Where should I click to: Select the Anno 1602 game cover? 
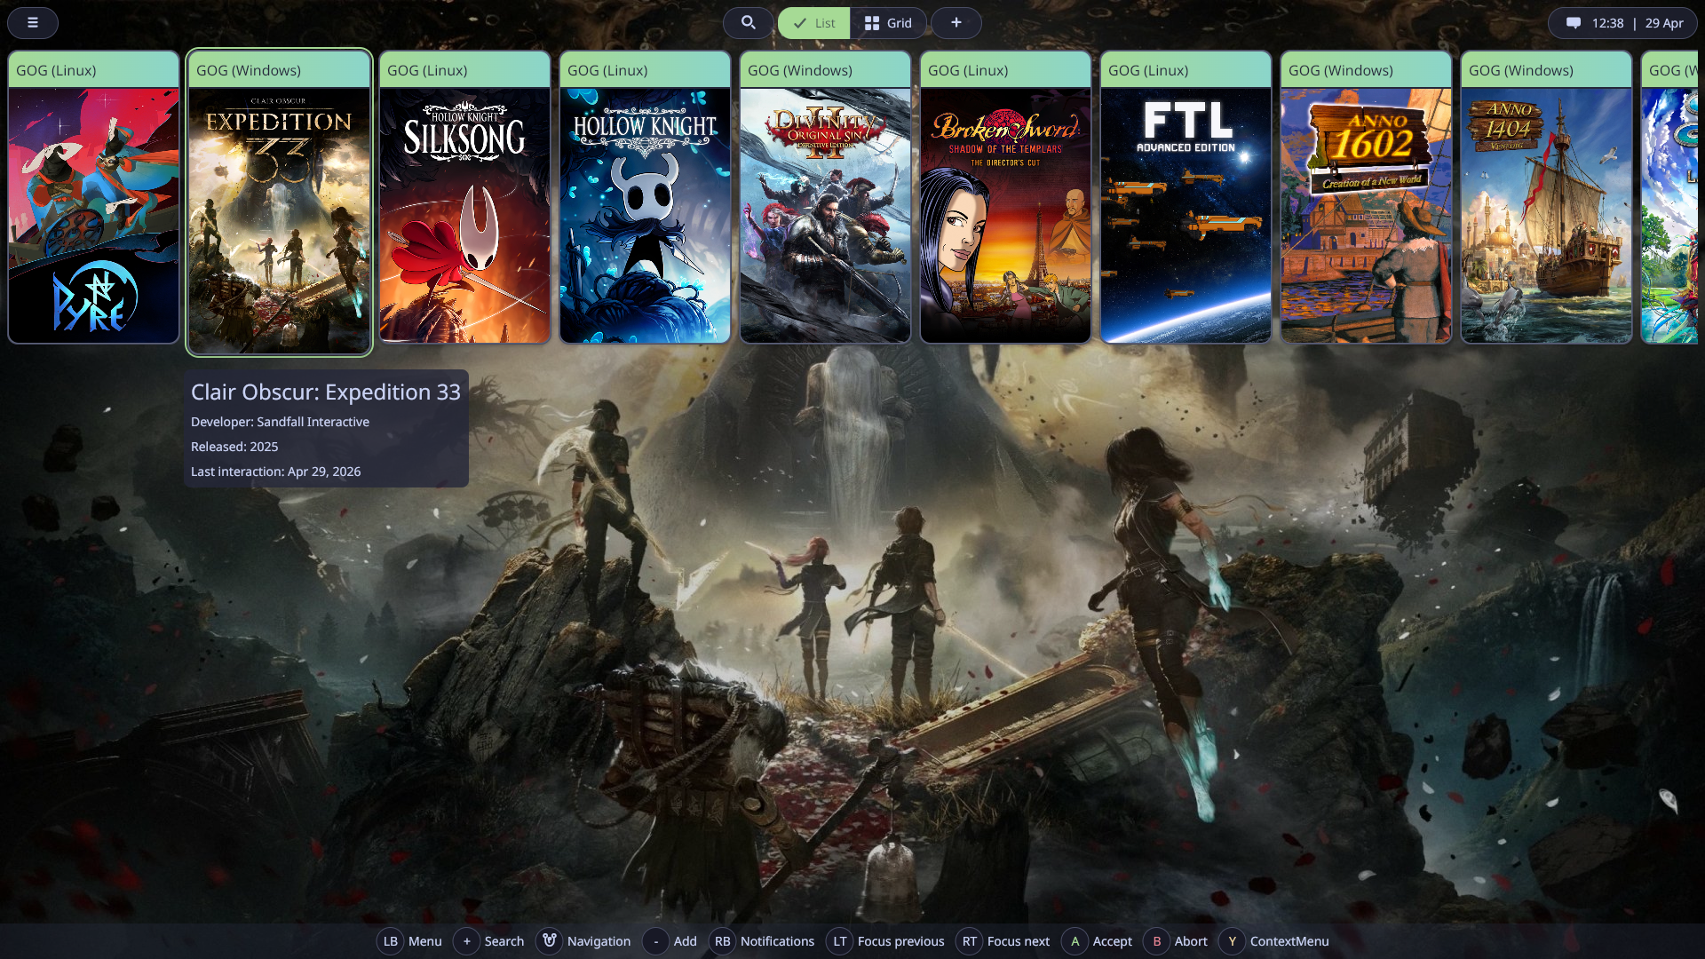(x=1366, y=215)
